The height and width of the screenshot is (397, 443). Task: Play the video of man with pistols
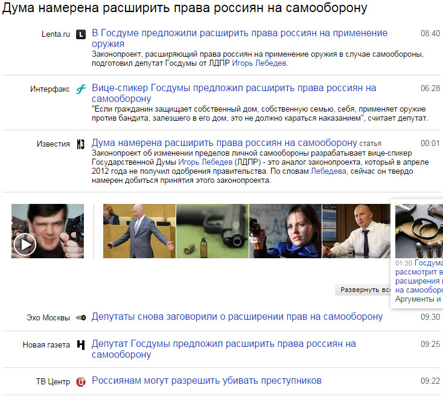tap(25, 244)
